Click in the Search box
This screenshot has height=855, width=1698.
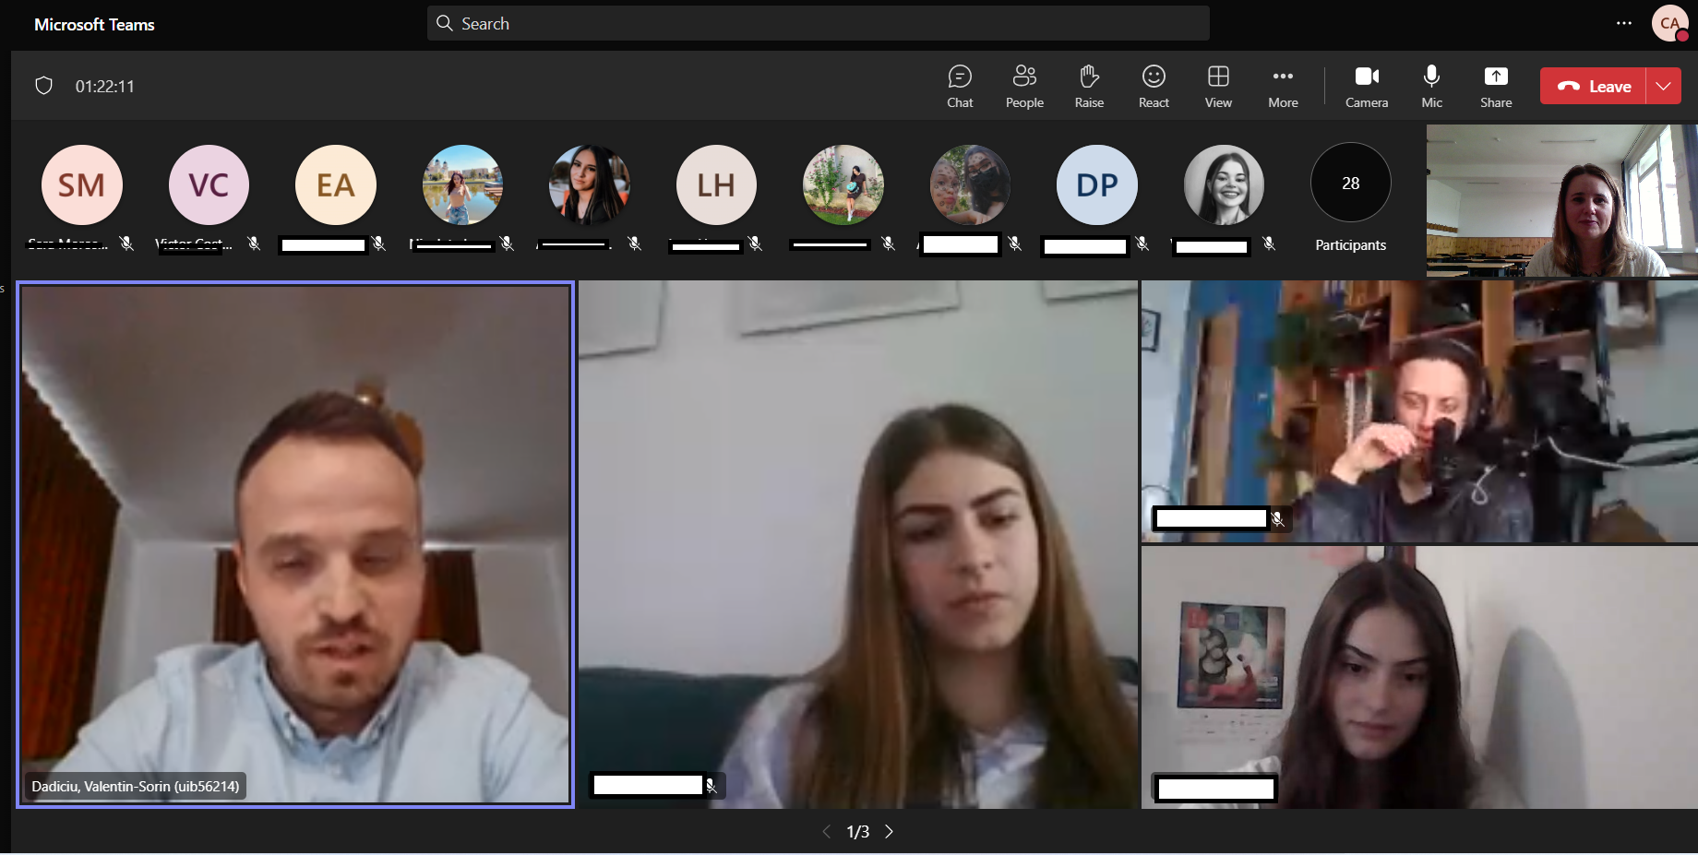(818, 23)
